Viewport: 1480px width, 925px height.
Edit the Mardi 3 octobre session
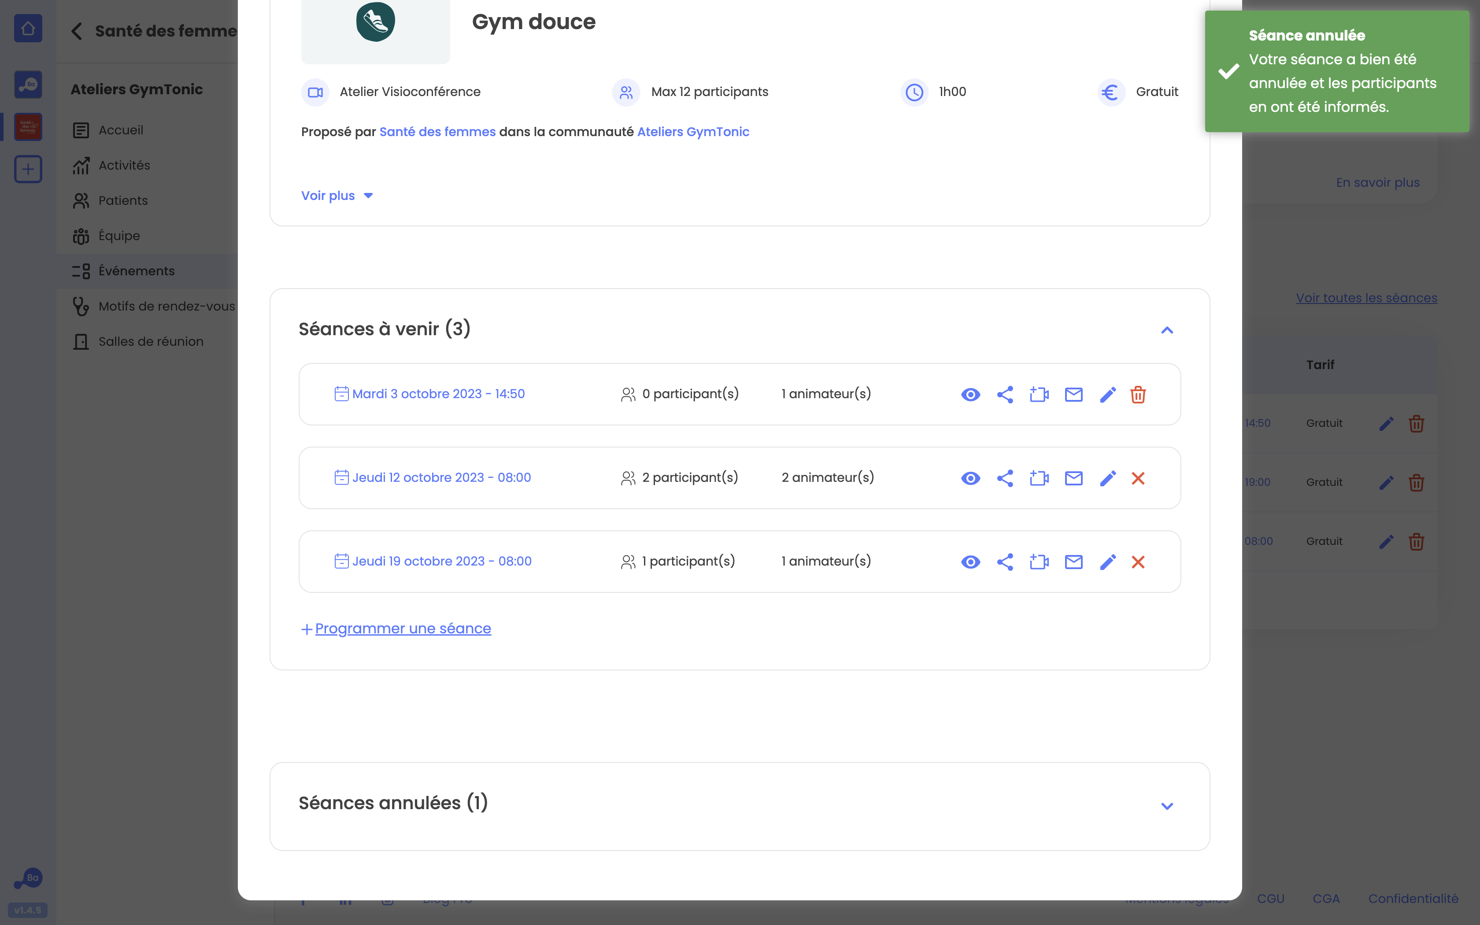(1107, 395)
